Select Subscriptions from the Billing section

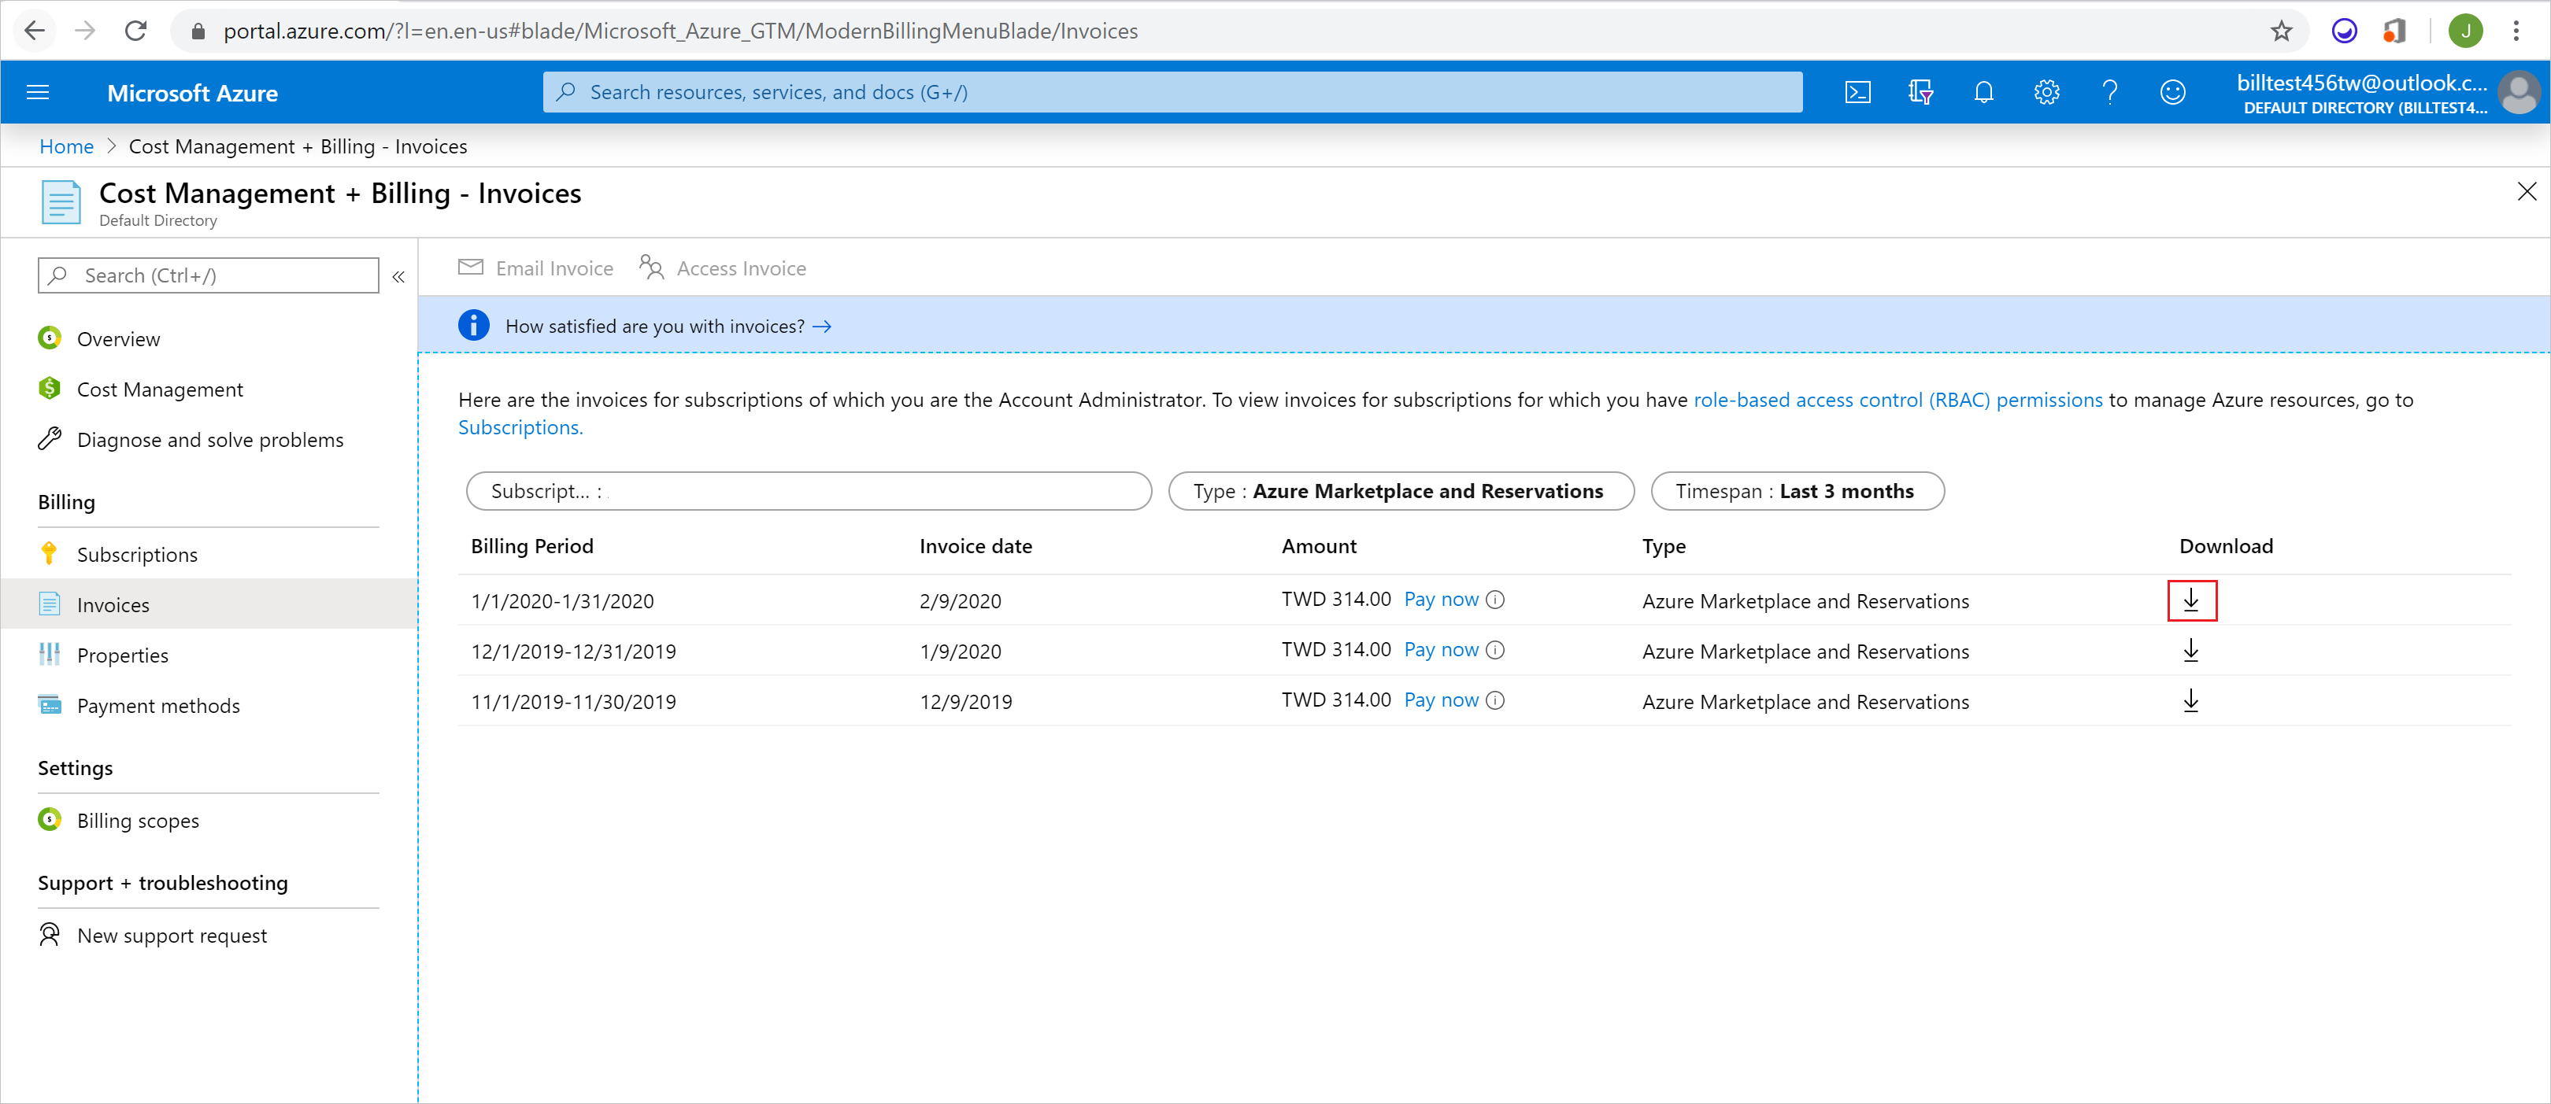[137, 555]
